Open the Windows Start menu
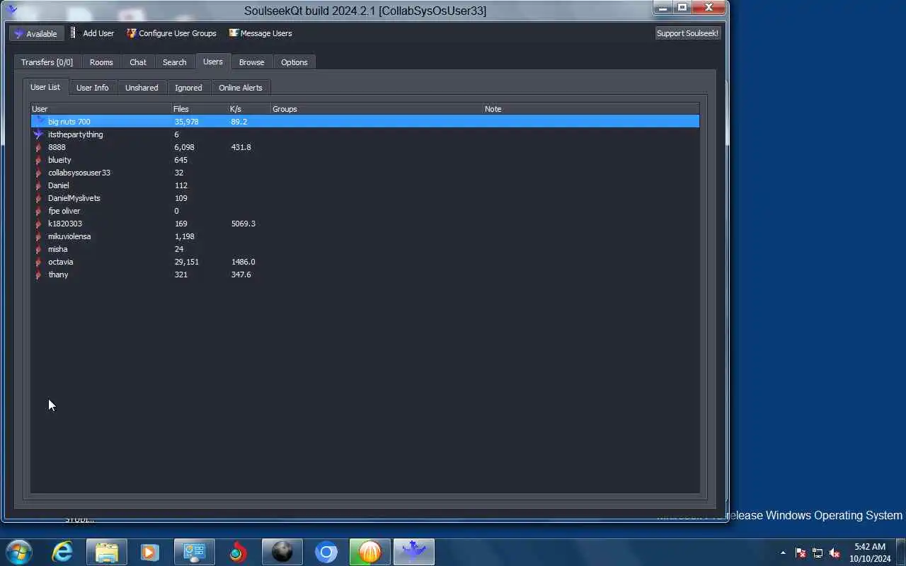Screen dimensions: 906x566 (x=19, y=552)
